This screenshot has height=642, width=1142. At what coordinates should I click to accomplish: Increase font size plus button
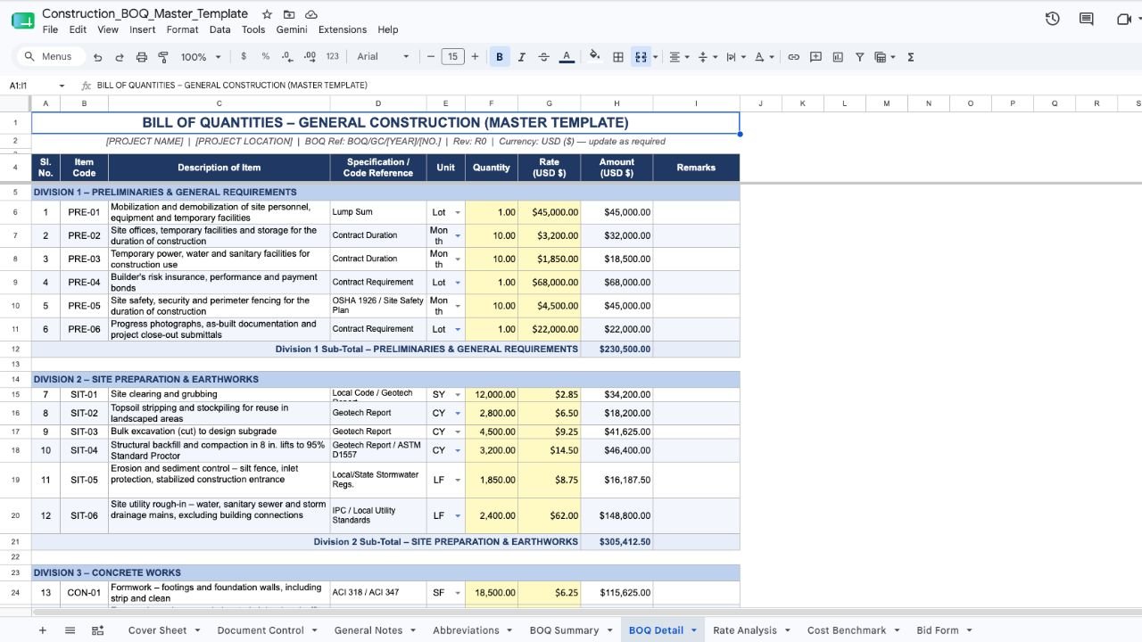[475, 56]
